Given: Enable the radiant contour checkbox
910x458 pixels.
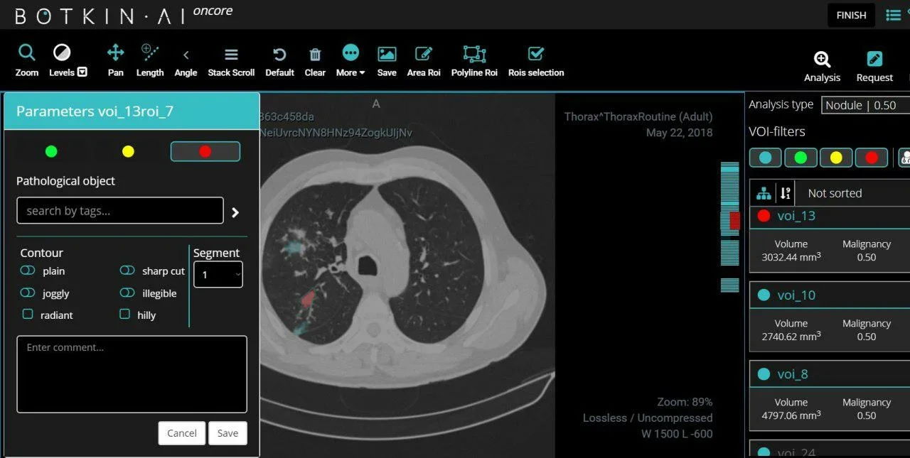Looking at the screenshot, I should coord(28,314).
